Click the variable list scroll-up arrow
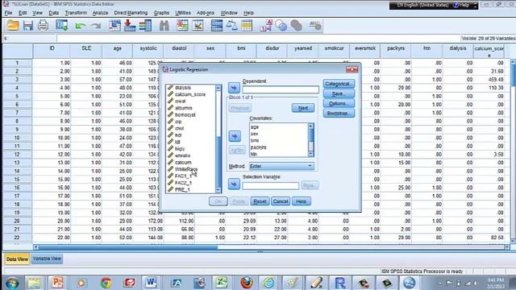Image resolution: width=516 pixels, height=290 pixels. pos(218,88)
